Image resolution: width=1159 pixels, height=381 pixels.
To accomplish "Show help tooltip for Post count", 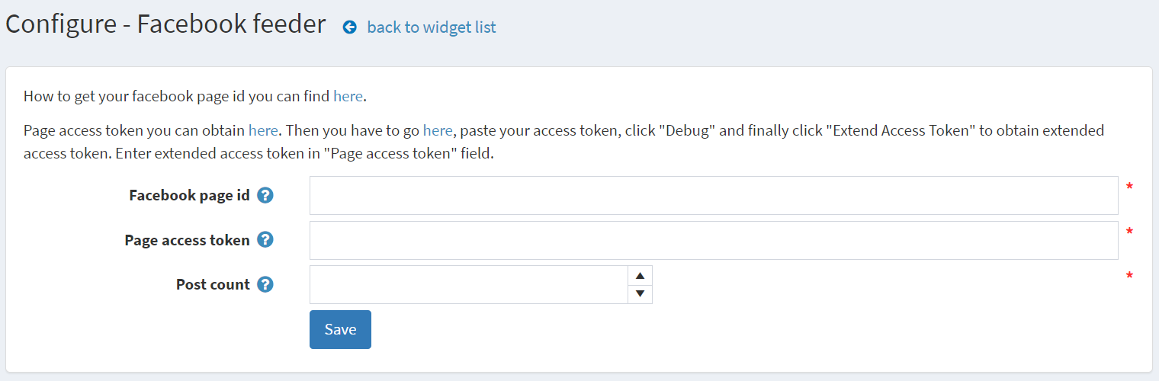I will pyautogui.click(x=265, y=284).
